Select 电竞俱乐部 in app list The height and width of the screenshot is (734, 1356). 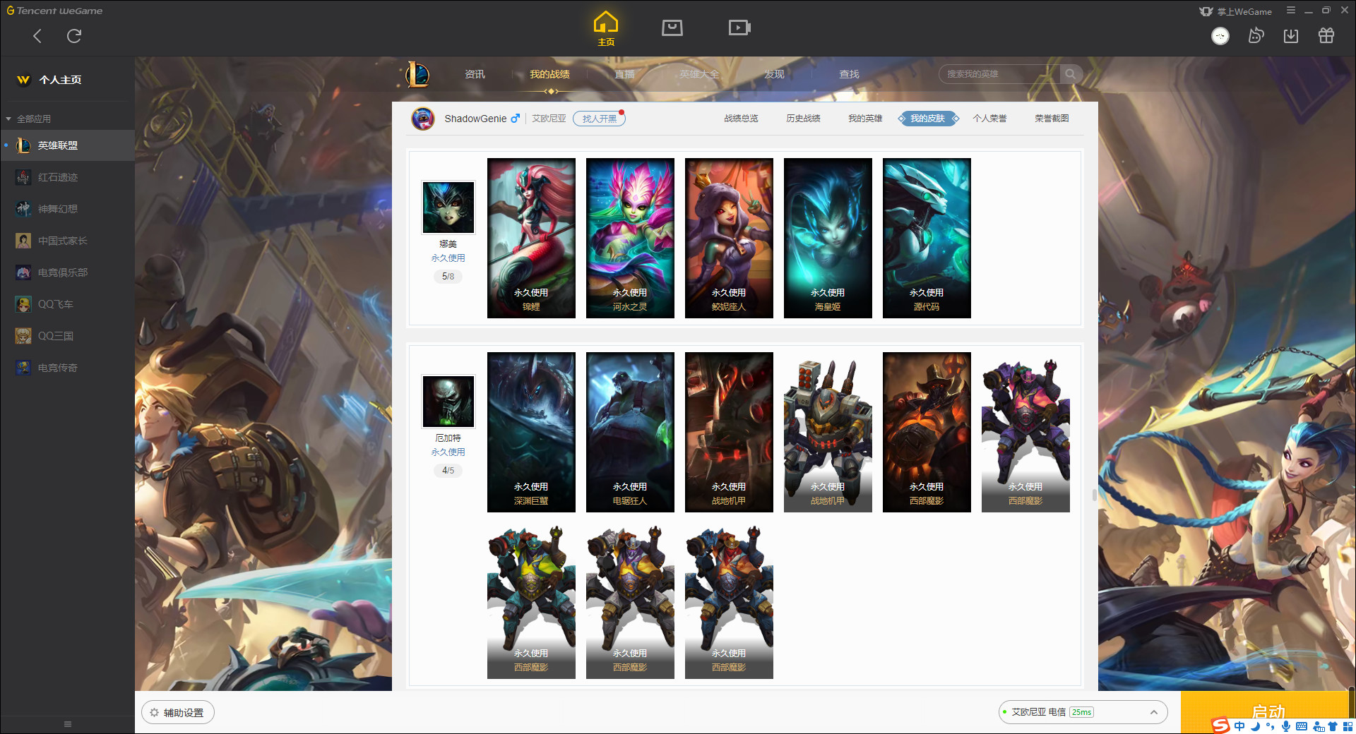tap(67, 272)
